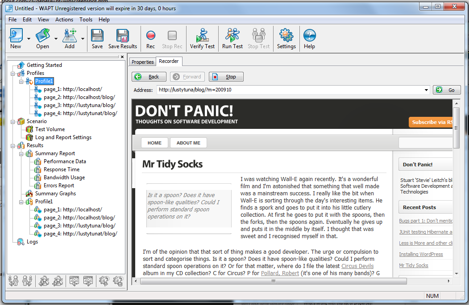Open the Open button dropdown arrow
This screenshot has height=305, width=469.
click(x=56, y=39)
